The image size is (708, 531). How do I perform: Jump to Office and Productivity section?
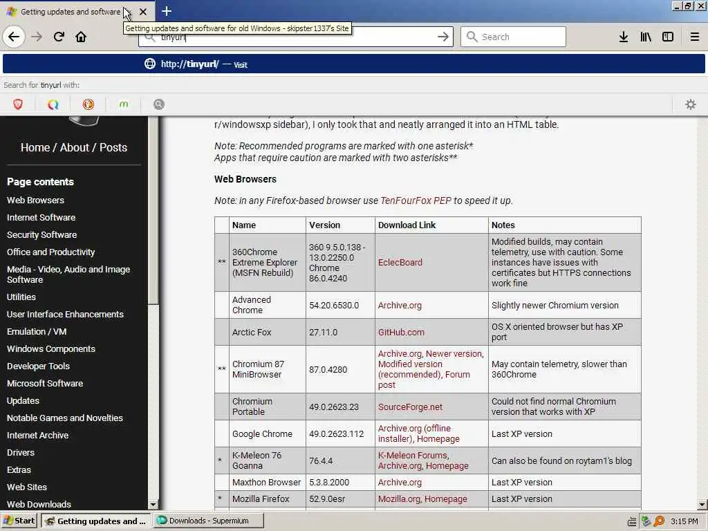point(51,252)
